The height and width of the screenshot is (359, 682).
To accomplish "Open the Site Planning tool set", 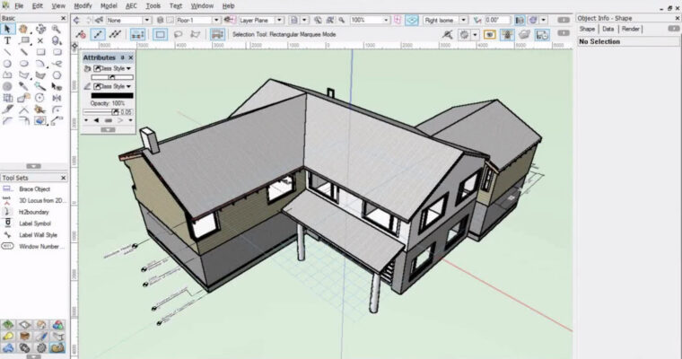I will click(8, 325).
